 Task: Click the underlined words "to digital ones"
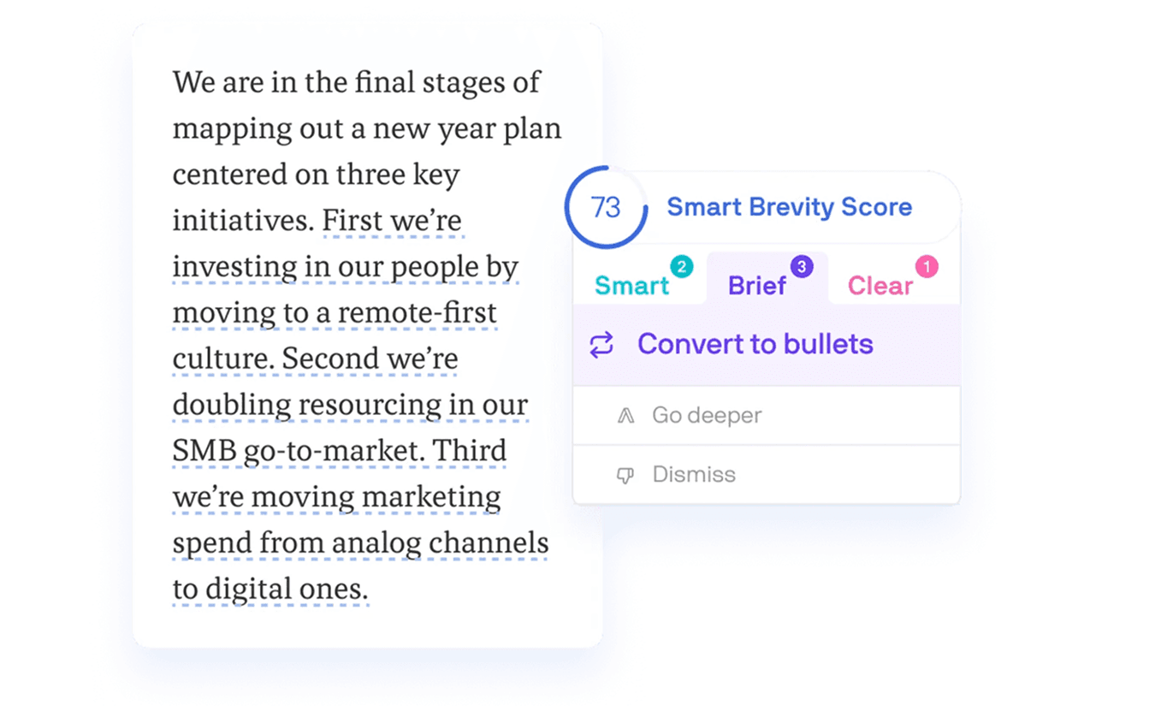click(x=269, y=590)
